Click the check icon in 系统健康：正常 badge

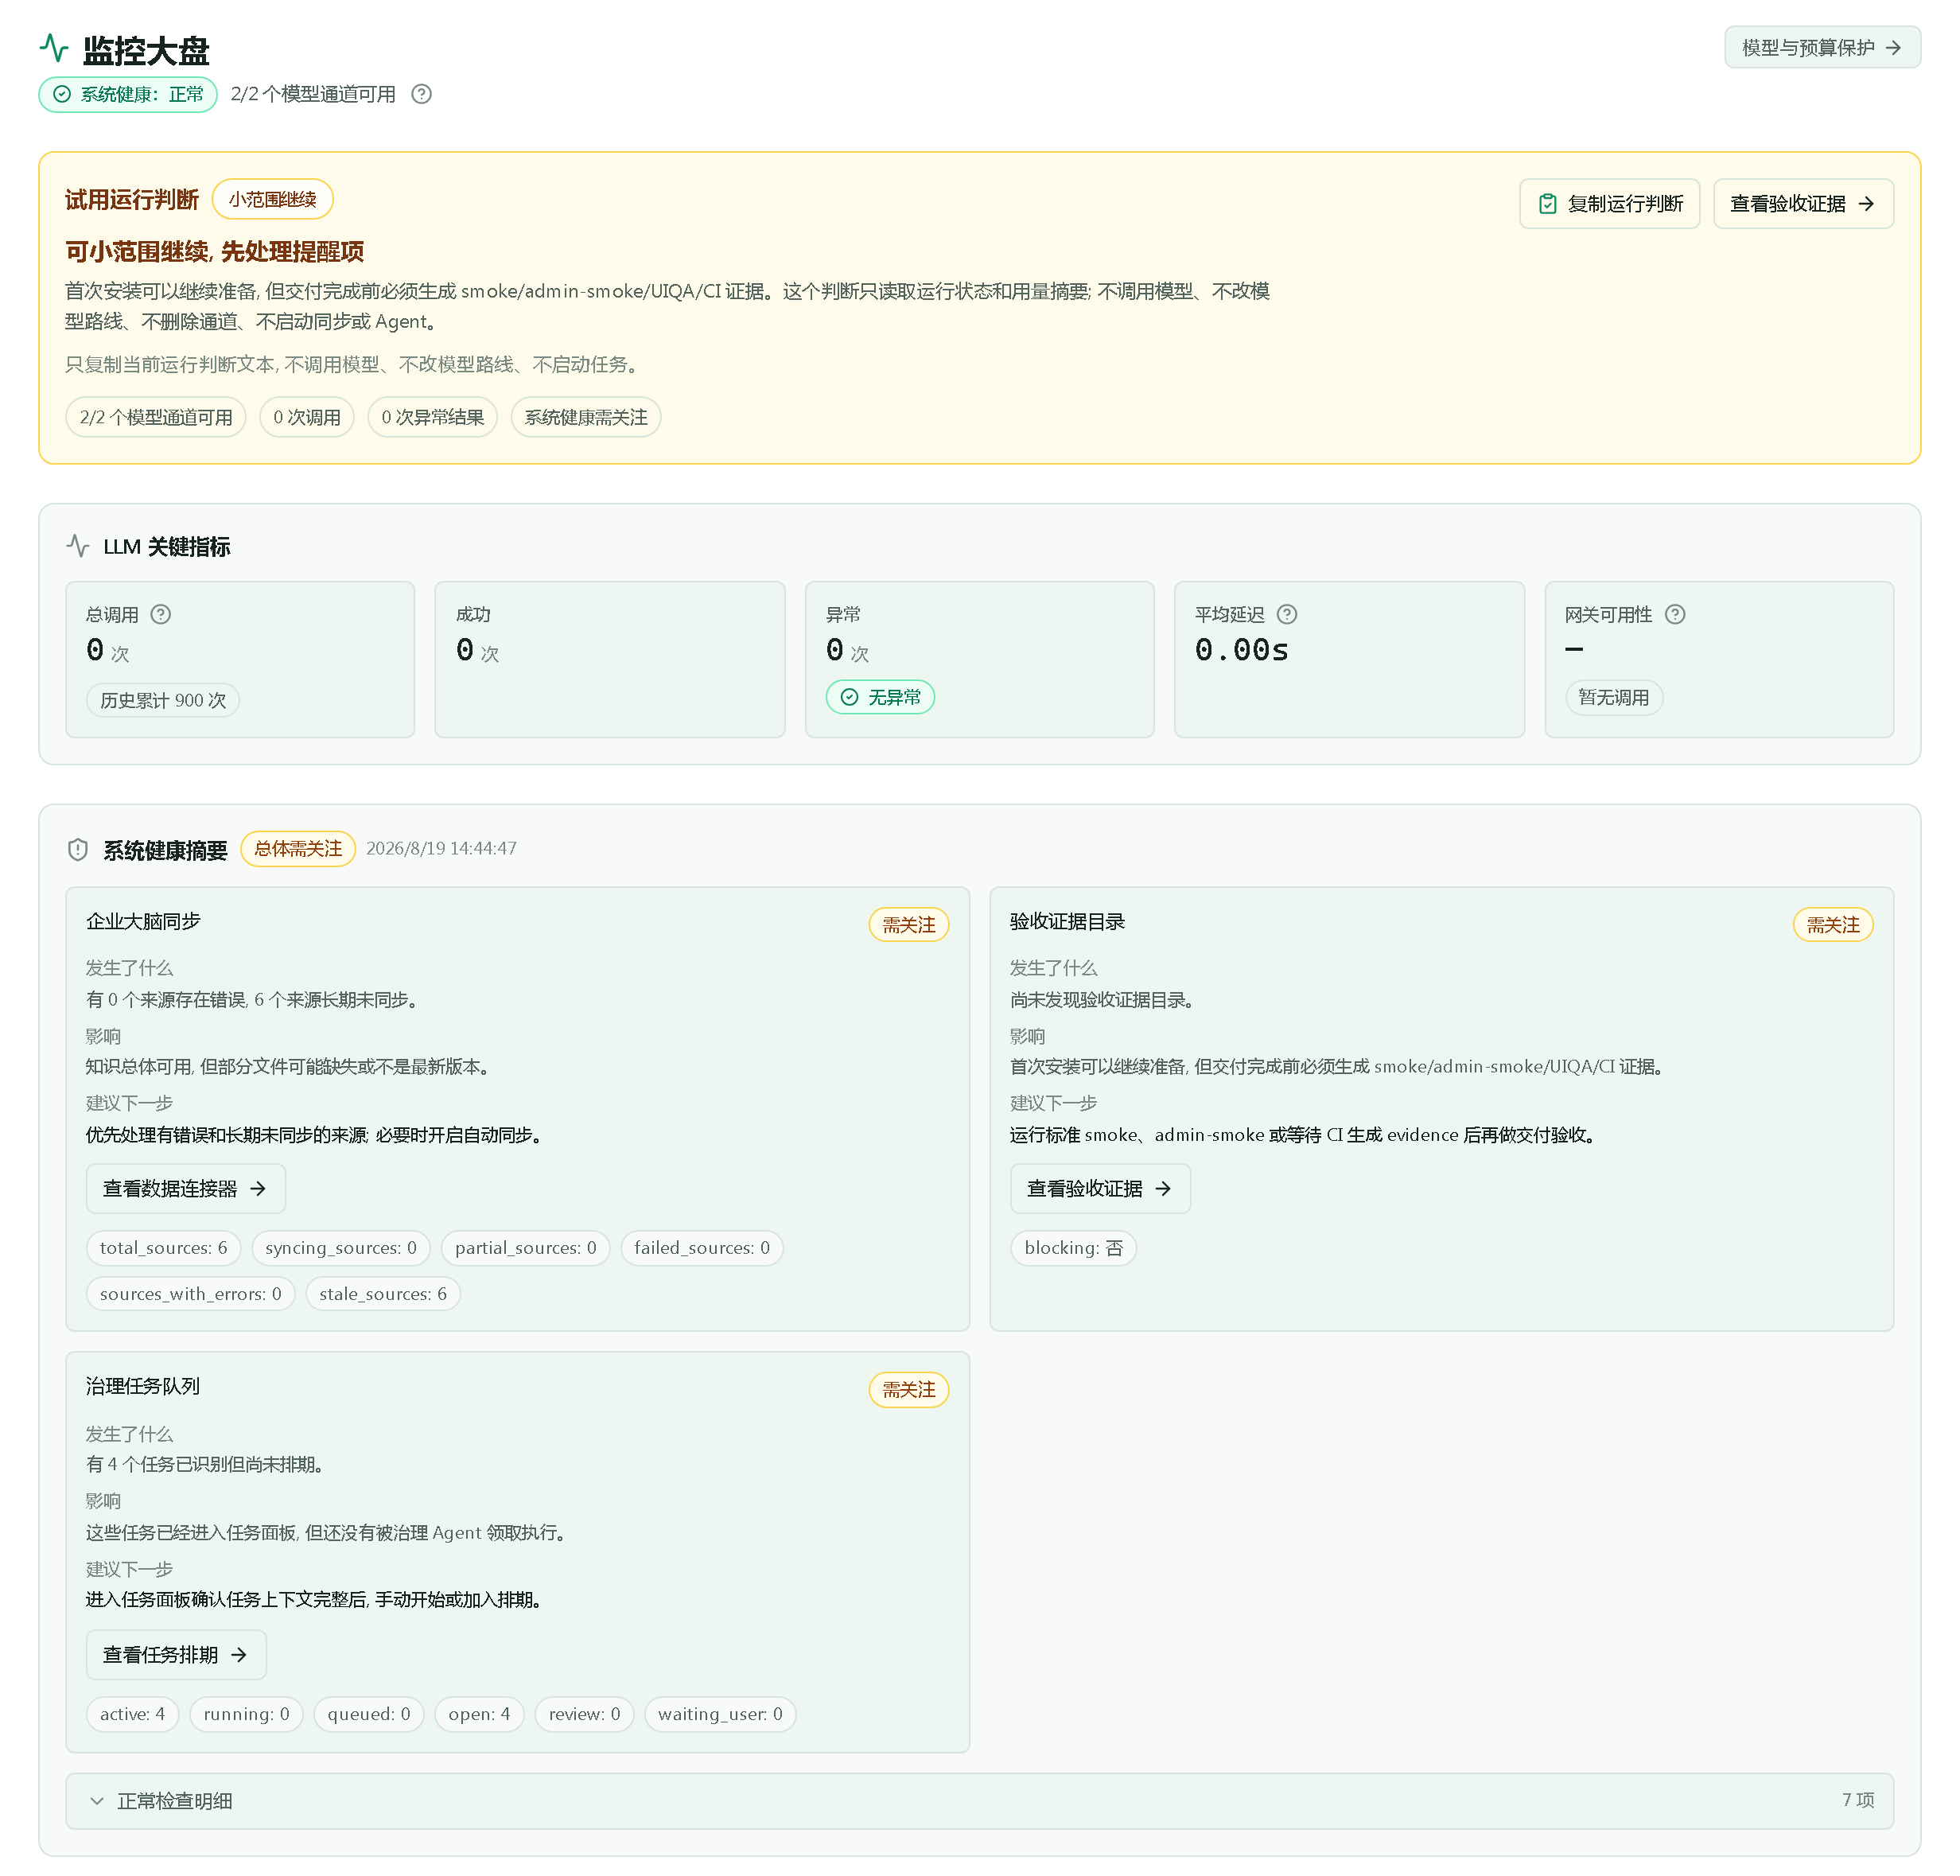click(x=62, y=94)
